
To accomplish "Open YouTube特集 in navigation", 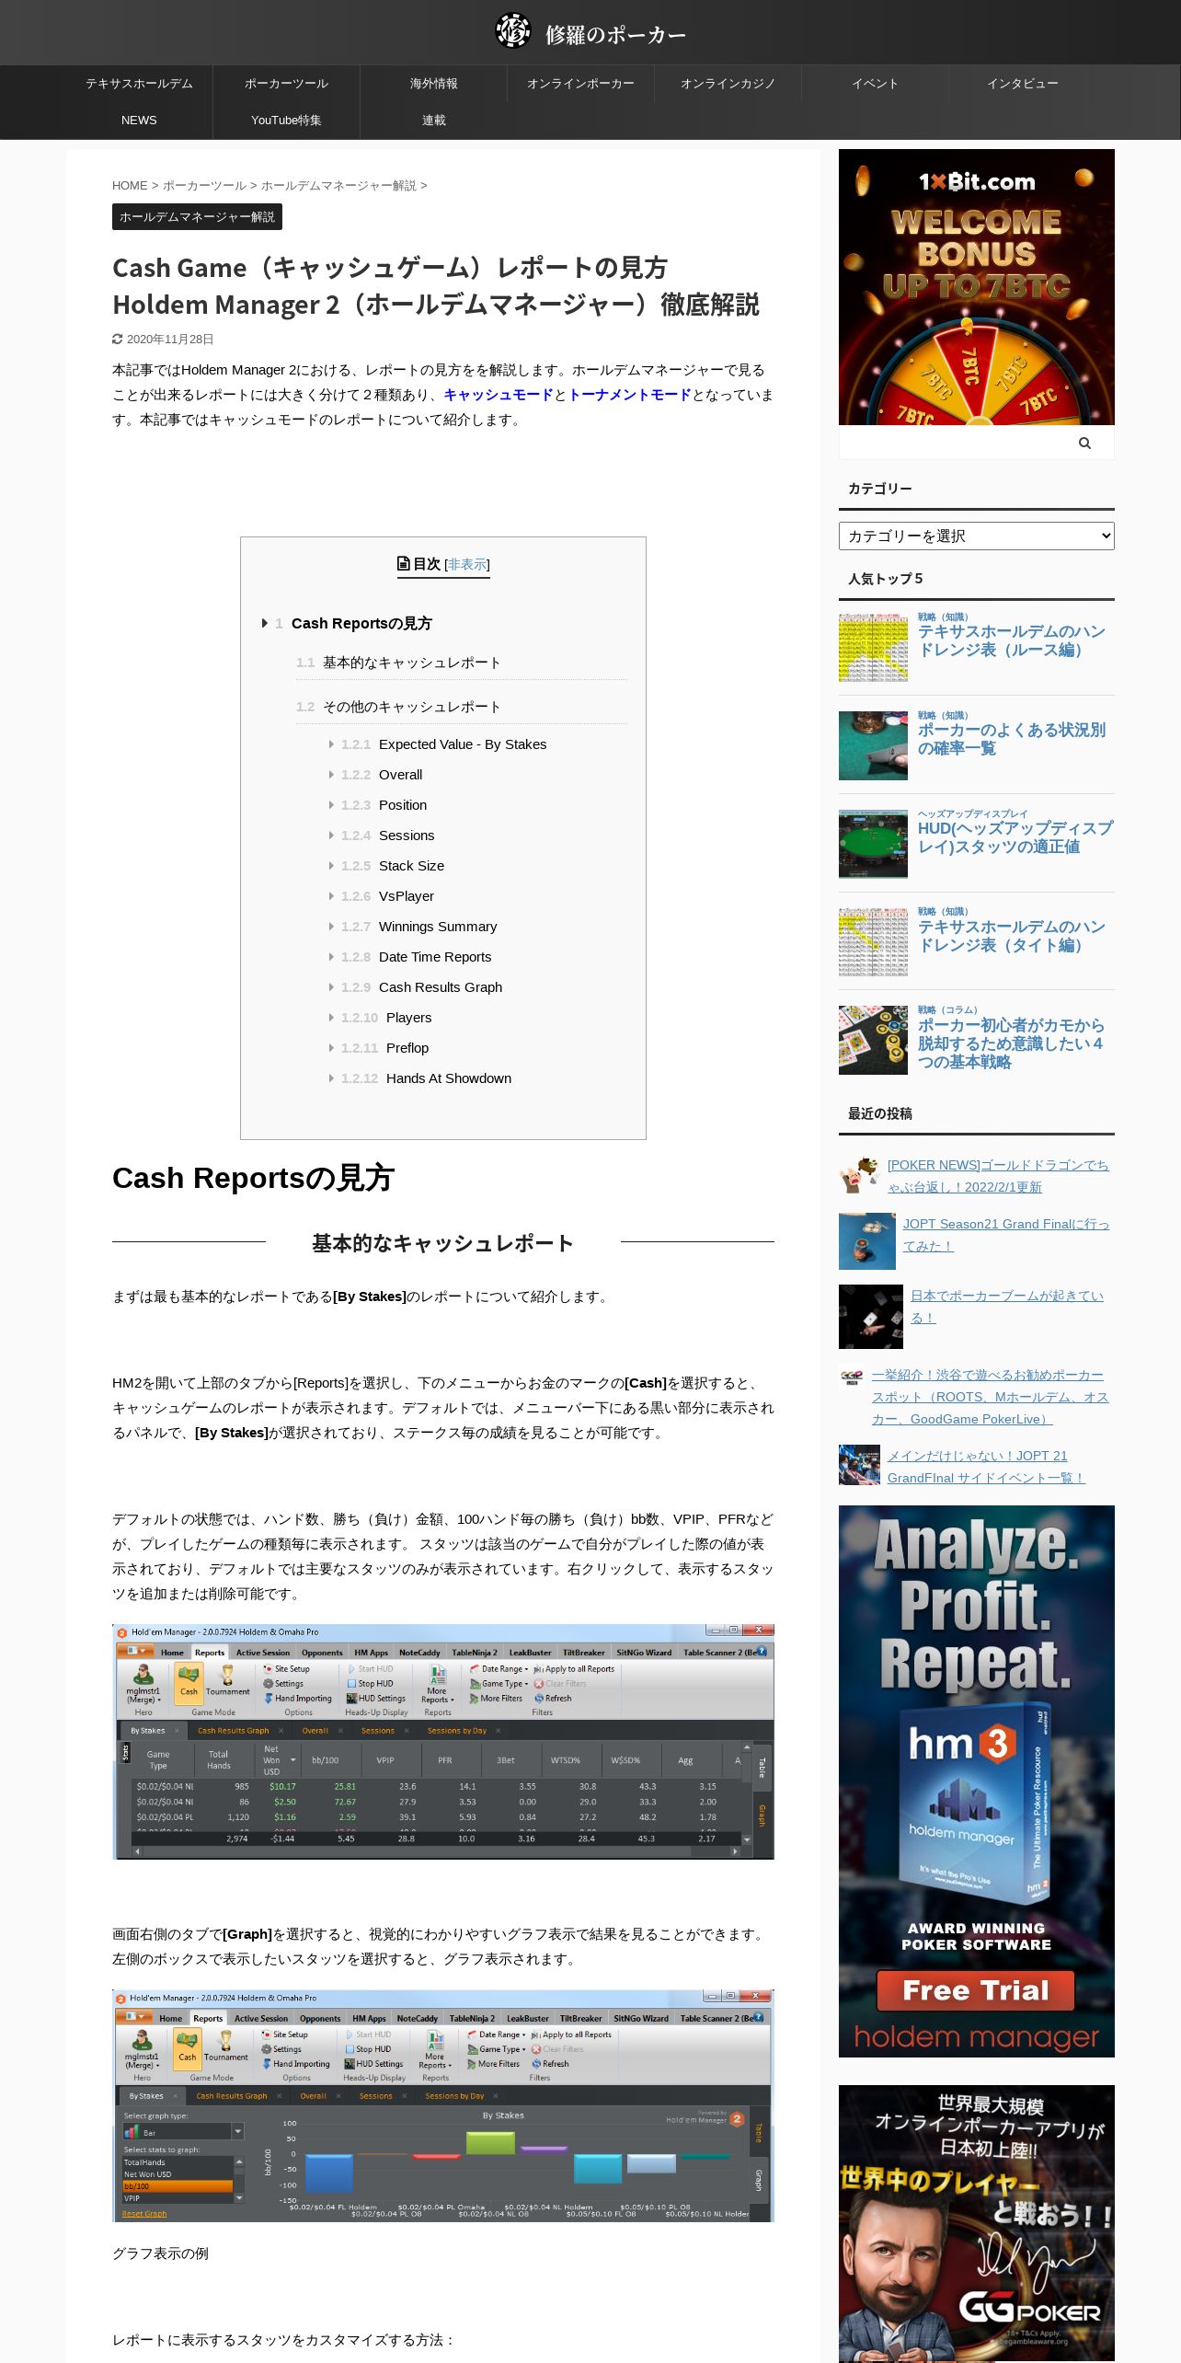I will [x=286, y=121].
